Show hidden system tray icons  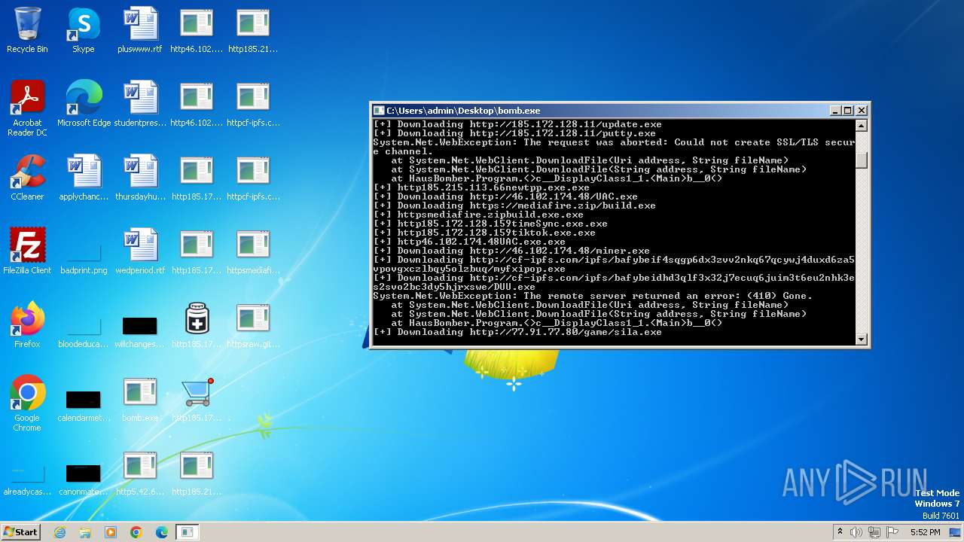pos(840,532)
